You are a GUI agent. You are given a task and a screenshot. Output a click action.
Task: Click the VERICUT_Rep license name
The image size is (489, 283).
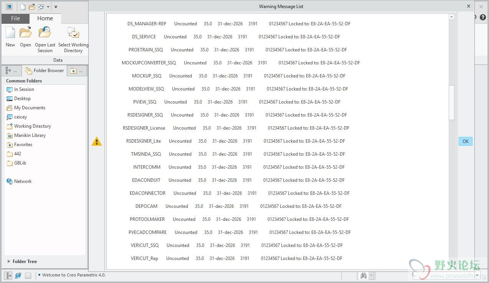click(144, 258)
